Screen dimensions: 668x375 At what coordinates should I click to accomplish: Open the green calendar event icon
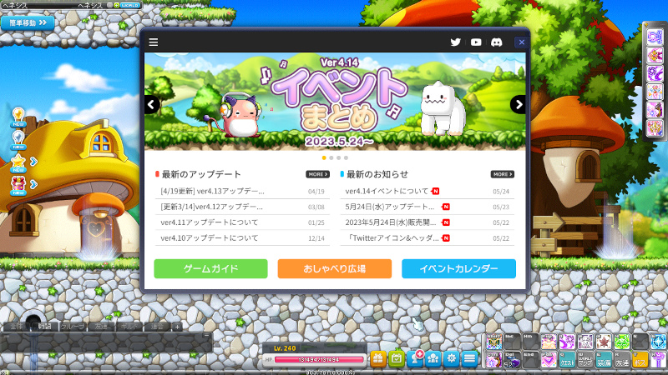[396, 359]
